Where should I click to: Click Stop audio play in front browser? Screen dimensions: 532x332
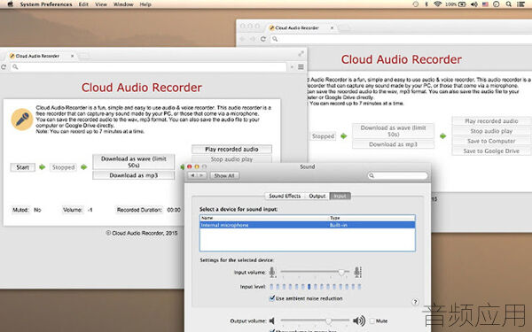tap(231, 158)
